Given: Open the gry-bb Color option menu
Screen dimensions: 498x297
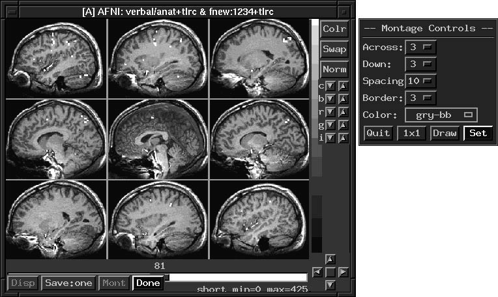Looking at the screenshot, I should click(x=441, y=115).
